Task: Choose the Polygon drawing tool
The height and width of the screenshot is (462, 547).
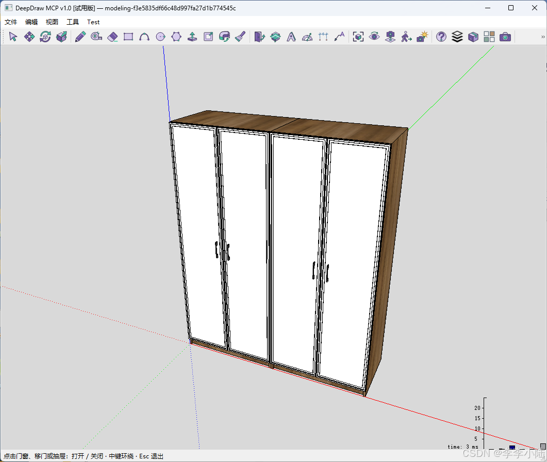Action: (176, 37)
